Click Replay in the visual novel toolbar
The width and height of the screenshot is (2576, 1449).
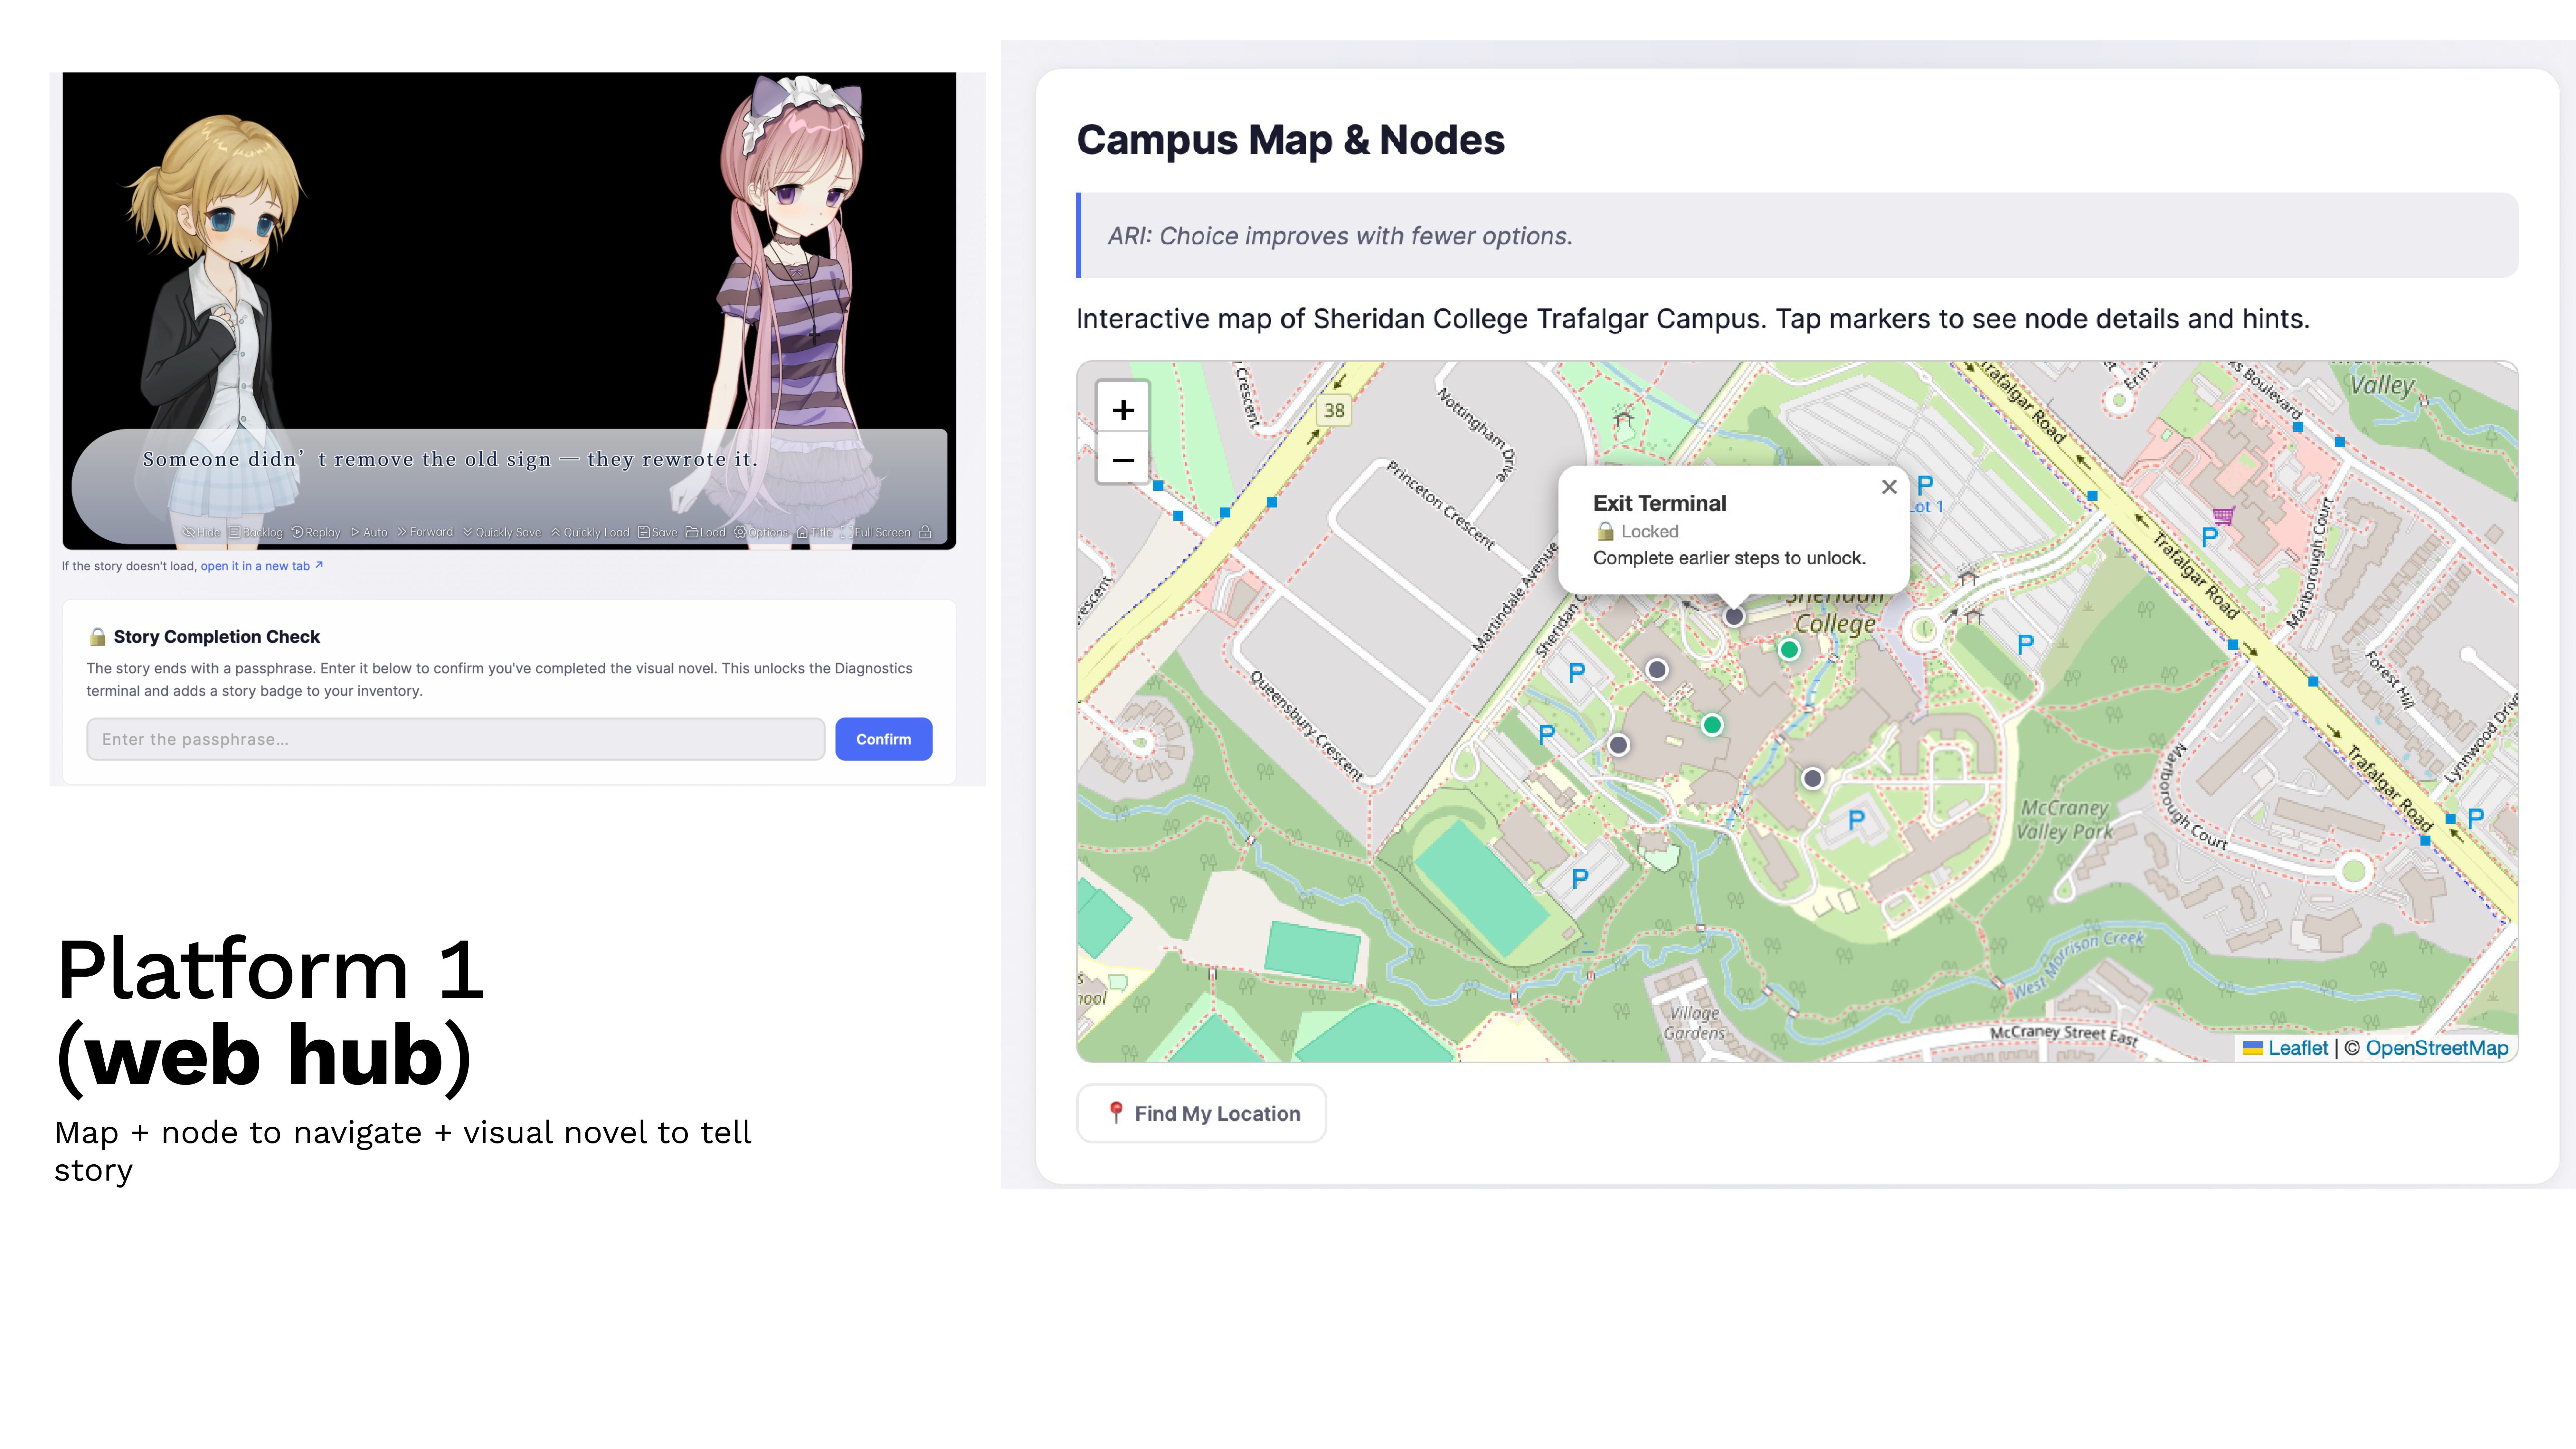pyautogui.click(x=316, y=532)
